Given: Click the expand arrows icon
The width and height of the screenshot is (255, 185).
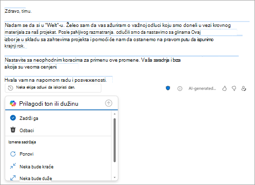Looking at the screenshot, I should point(13,178).
